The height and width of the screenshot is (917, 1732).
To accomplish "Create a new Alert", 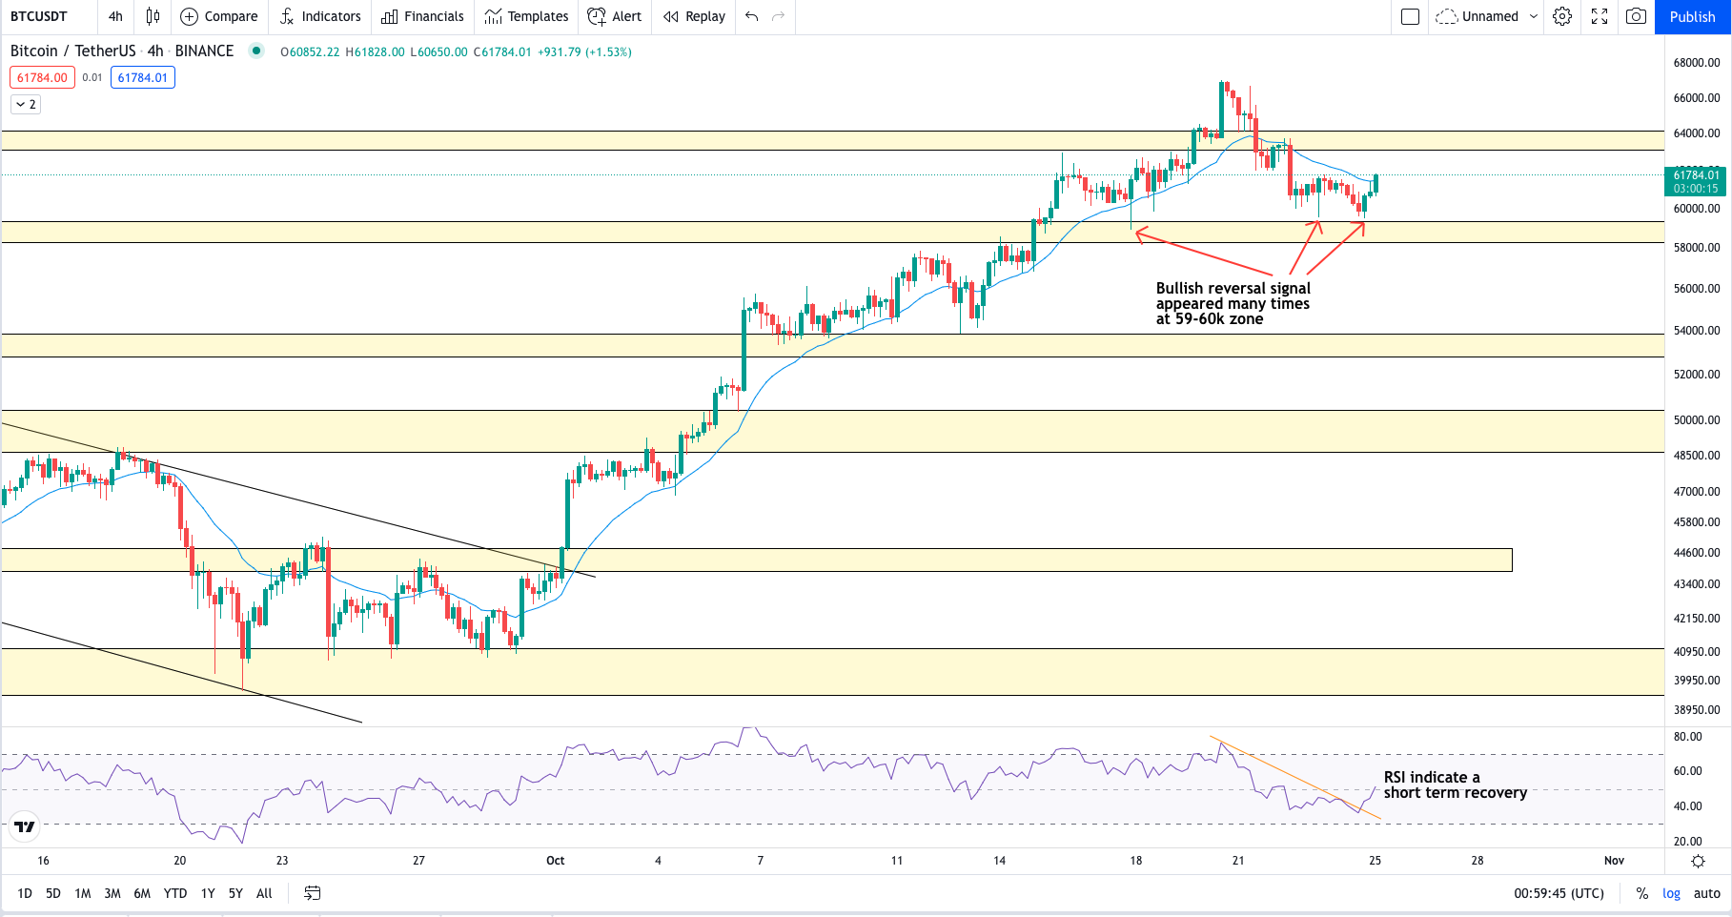I will pyautogui.click(x=615, y=16).
